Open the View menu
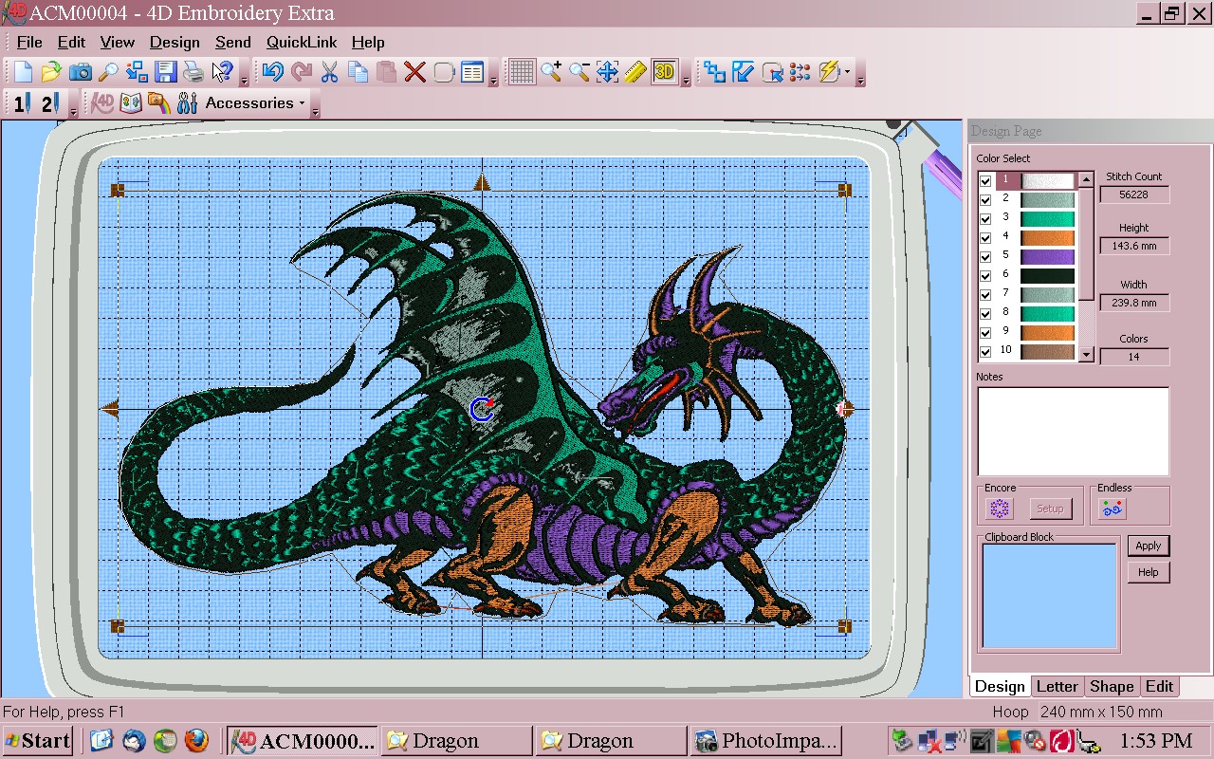 pos(118,42)
